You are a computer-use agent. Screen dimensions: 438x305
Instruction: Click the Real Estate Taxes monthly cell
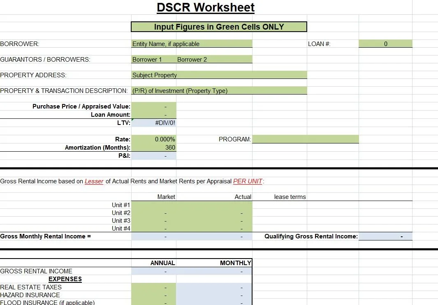(214, 287)
